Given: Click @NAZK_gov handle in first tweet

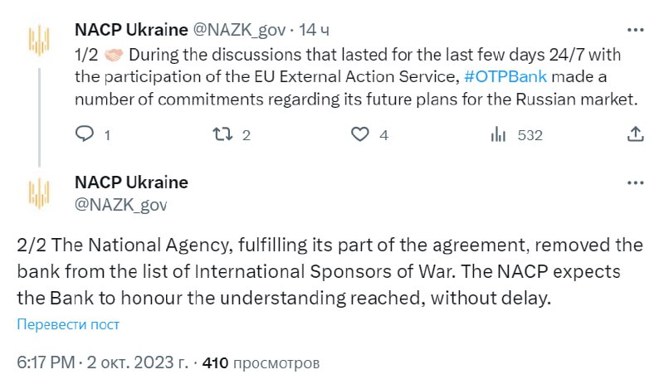Looking at the screenshot, I should 239,30.
